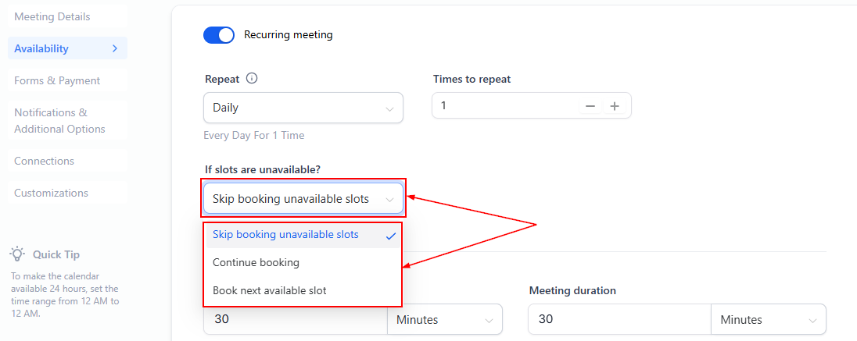The image size is (857, 341).
Task: Choose Book next available slot
Action: [270, 290]
